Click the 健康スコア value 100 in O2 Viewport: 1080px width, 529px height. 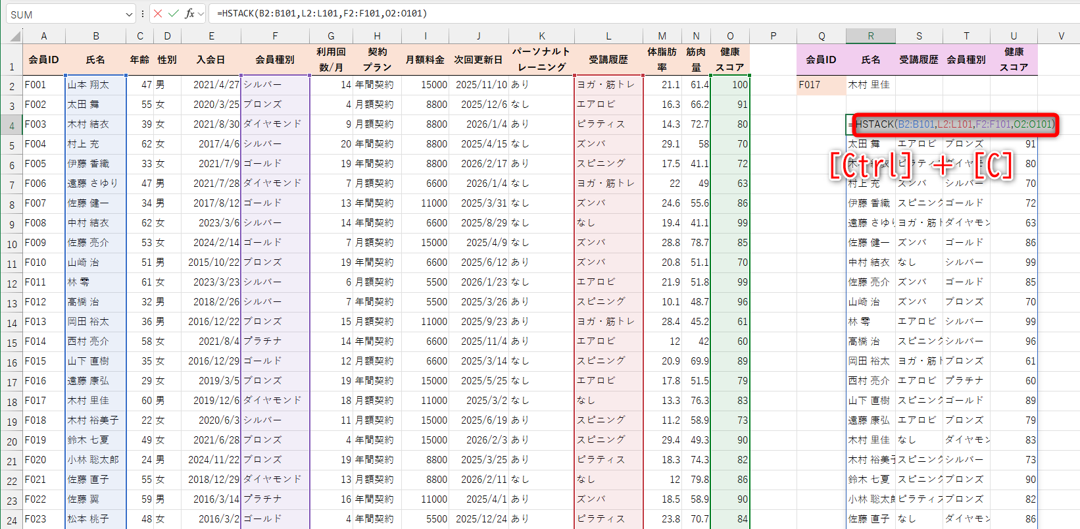[730, 85]
